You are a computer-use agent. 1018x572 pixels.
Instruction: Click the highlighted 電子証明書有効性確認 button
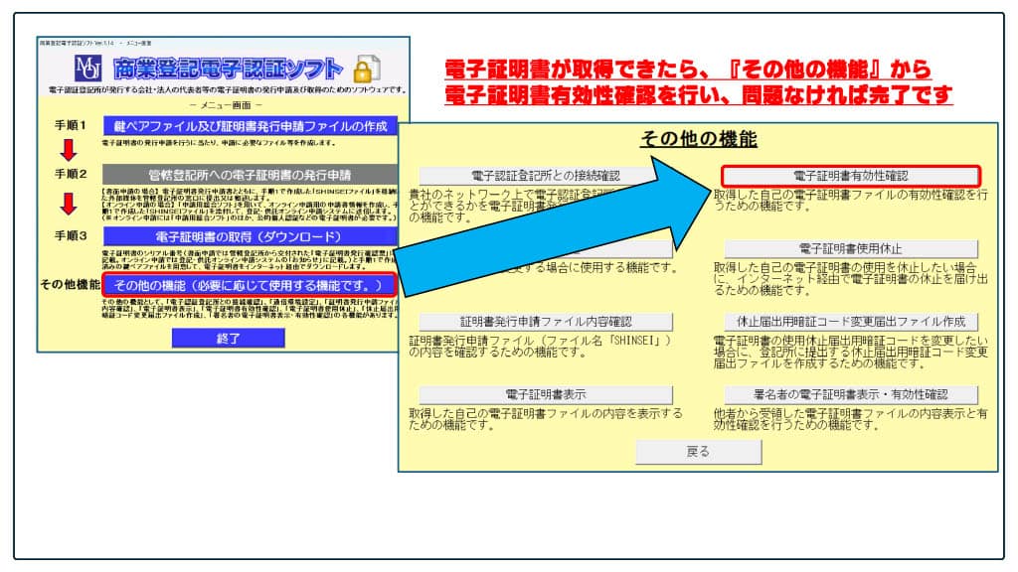[850, 175]
